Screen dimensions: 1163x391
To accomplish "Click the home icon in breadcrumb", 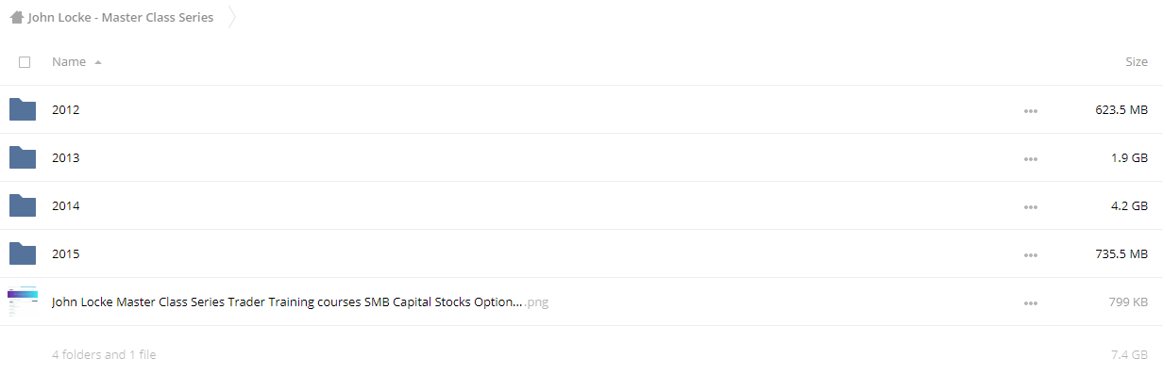I will [x=17, y=17].
